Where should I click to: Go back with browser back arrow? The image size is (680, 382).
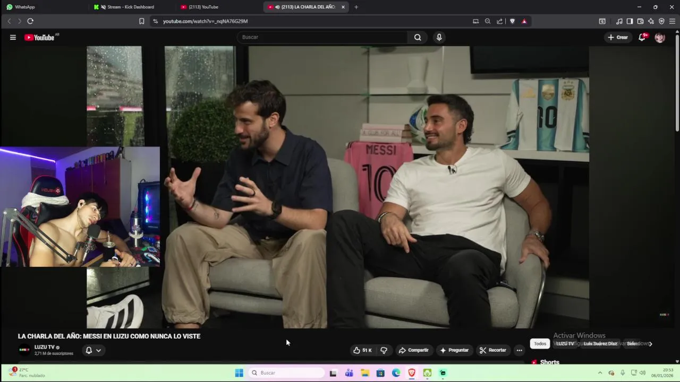(x=9, y=21)
